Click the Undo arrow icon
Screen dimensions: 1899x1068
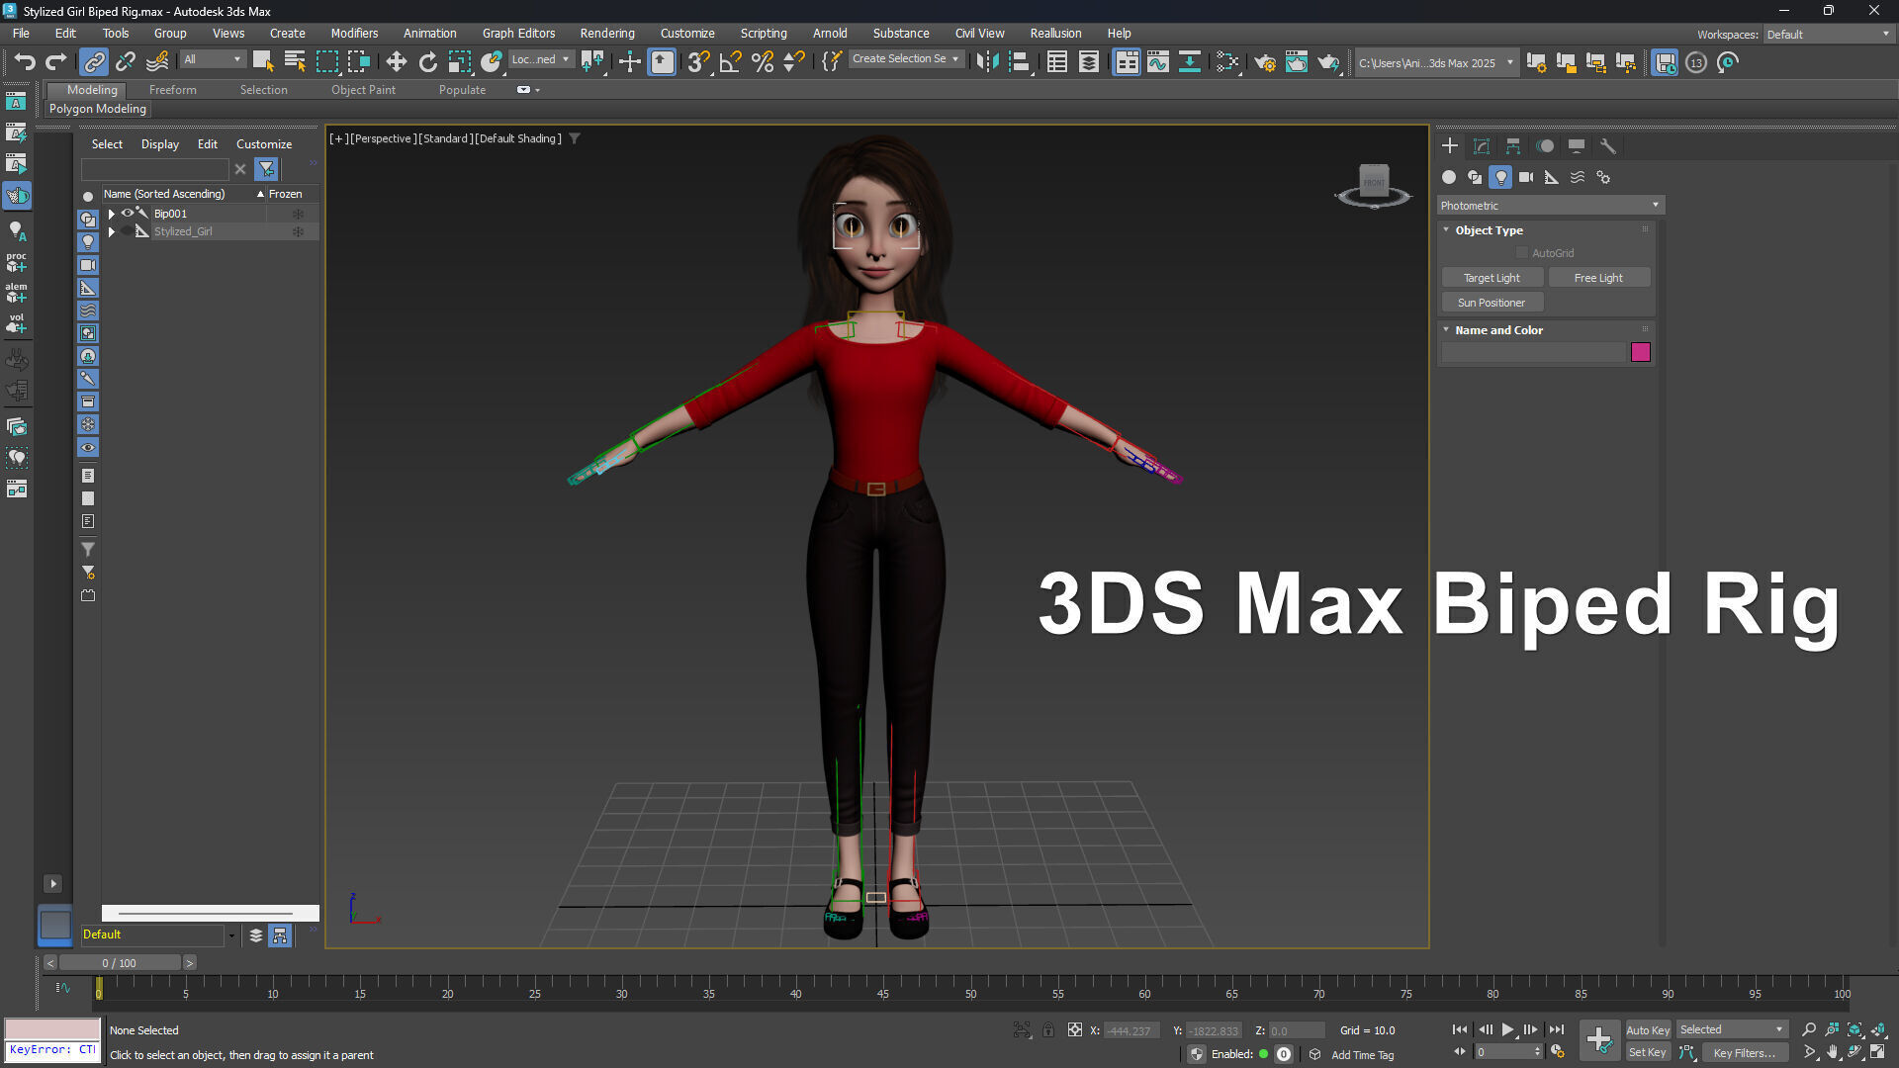pyautogui.click(x=25, y=61)
